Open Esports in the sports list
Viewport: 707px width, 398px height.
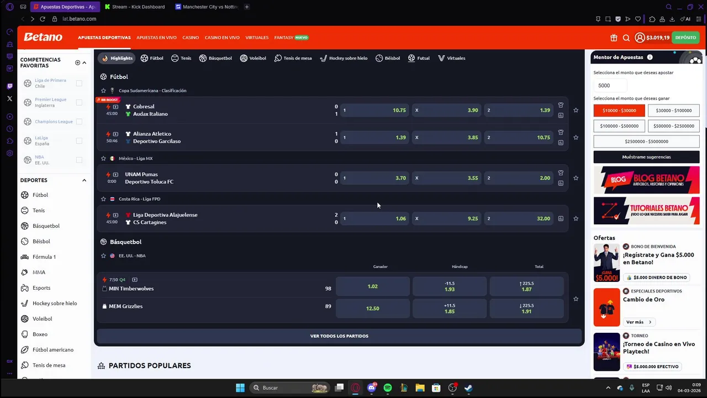coord(41,288)
